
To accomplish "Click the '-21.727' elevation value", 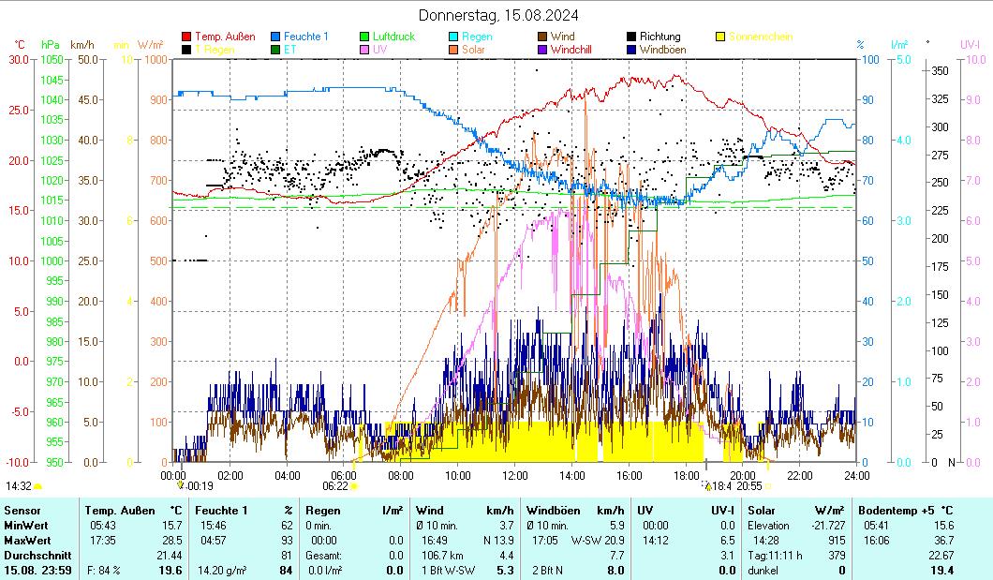I will (828, 526).
